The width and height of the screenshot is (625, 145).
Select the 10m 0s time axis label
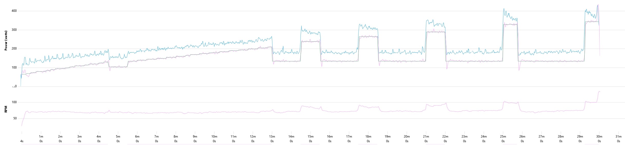pyautogui.click(x=214, y=139)
